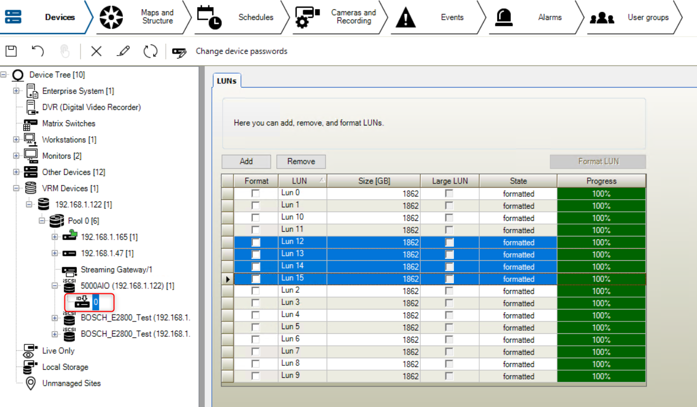Expand the Enterprise System tree node

(x=16, y=91)
